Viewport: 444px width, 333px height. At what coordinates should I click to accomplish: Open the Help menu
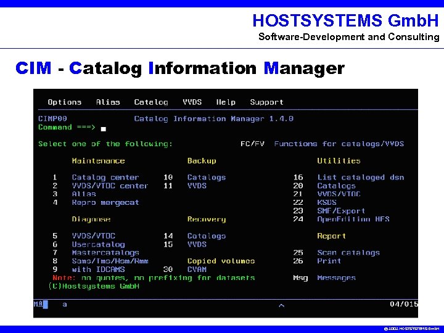(x=226, y=102)
